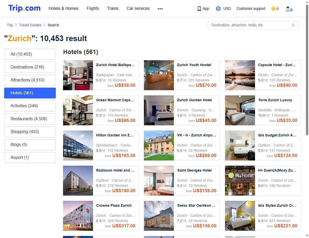Click the 278 Reviews text

pyautogui.click(x=118, y=186)
